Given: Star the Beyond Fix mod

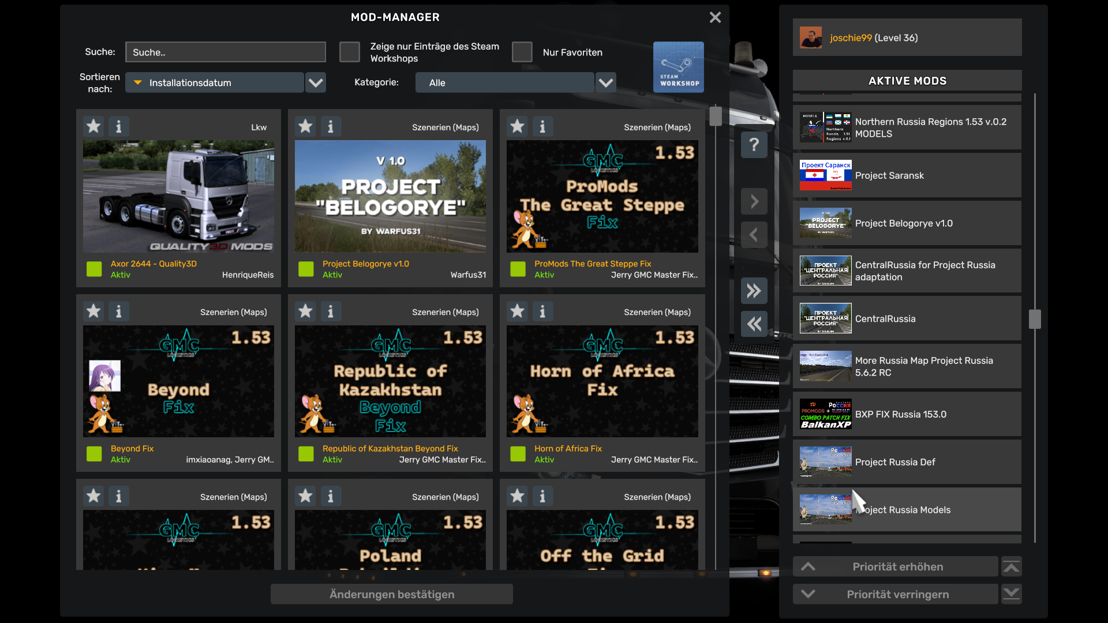Looking at the screenshot, I should point(93,311).
